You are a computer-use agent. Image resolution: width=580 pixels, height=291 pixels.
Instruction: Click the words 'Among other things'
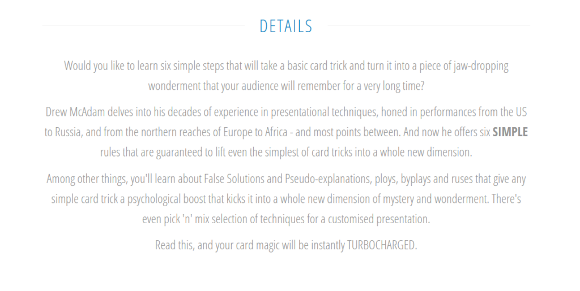tap(87, 179)
